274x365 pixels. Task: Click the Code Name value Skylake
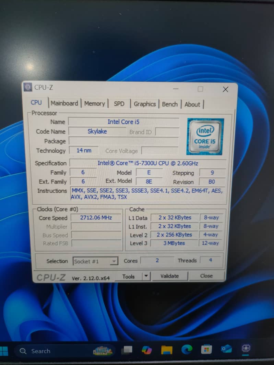[97, 131]
